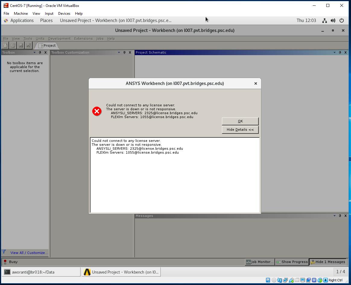Open the Units menu
This screenshot has width=351, height=285.
40,39
